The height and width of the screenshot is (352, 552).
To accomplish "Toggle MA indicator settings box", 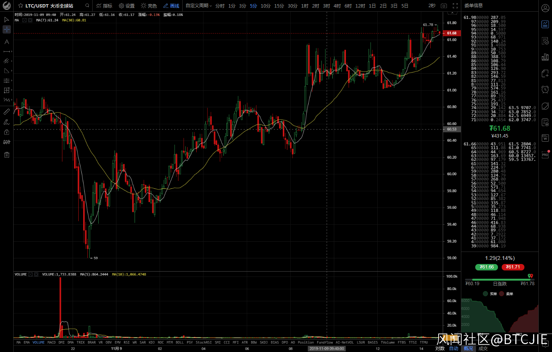I will (x=25, y=20).
